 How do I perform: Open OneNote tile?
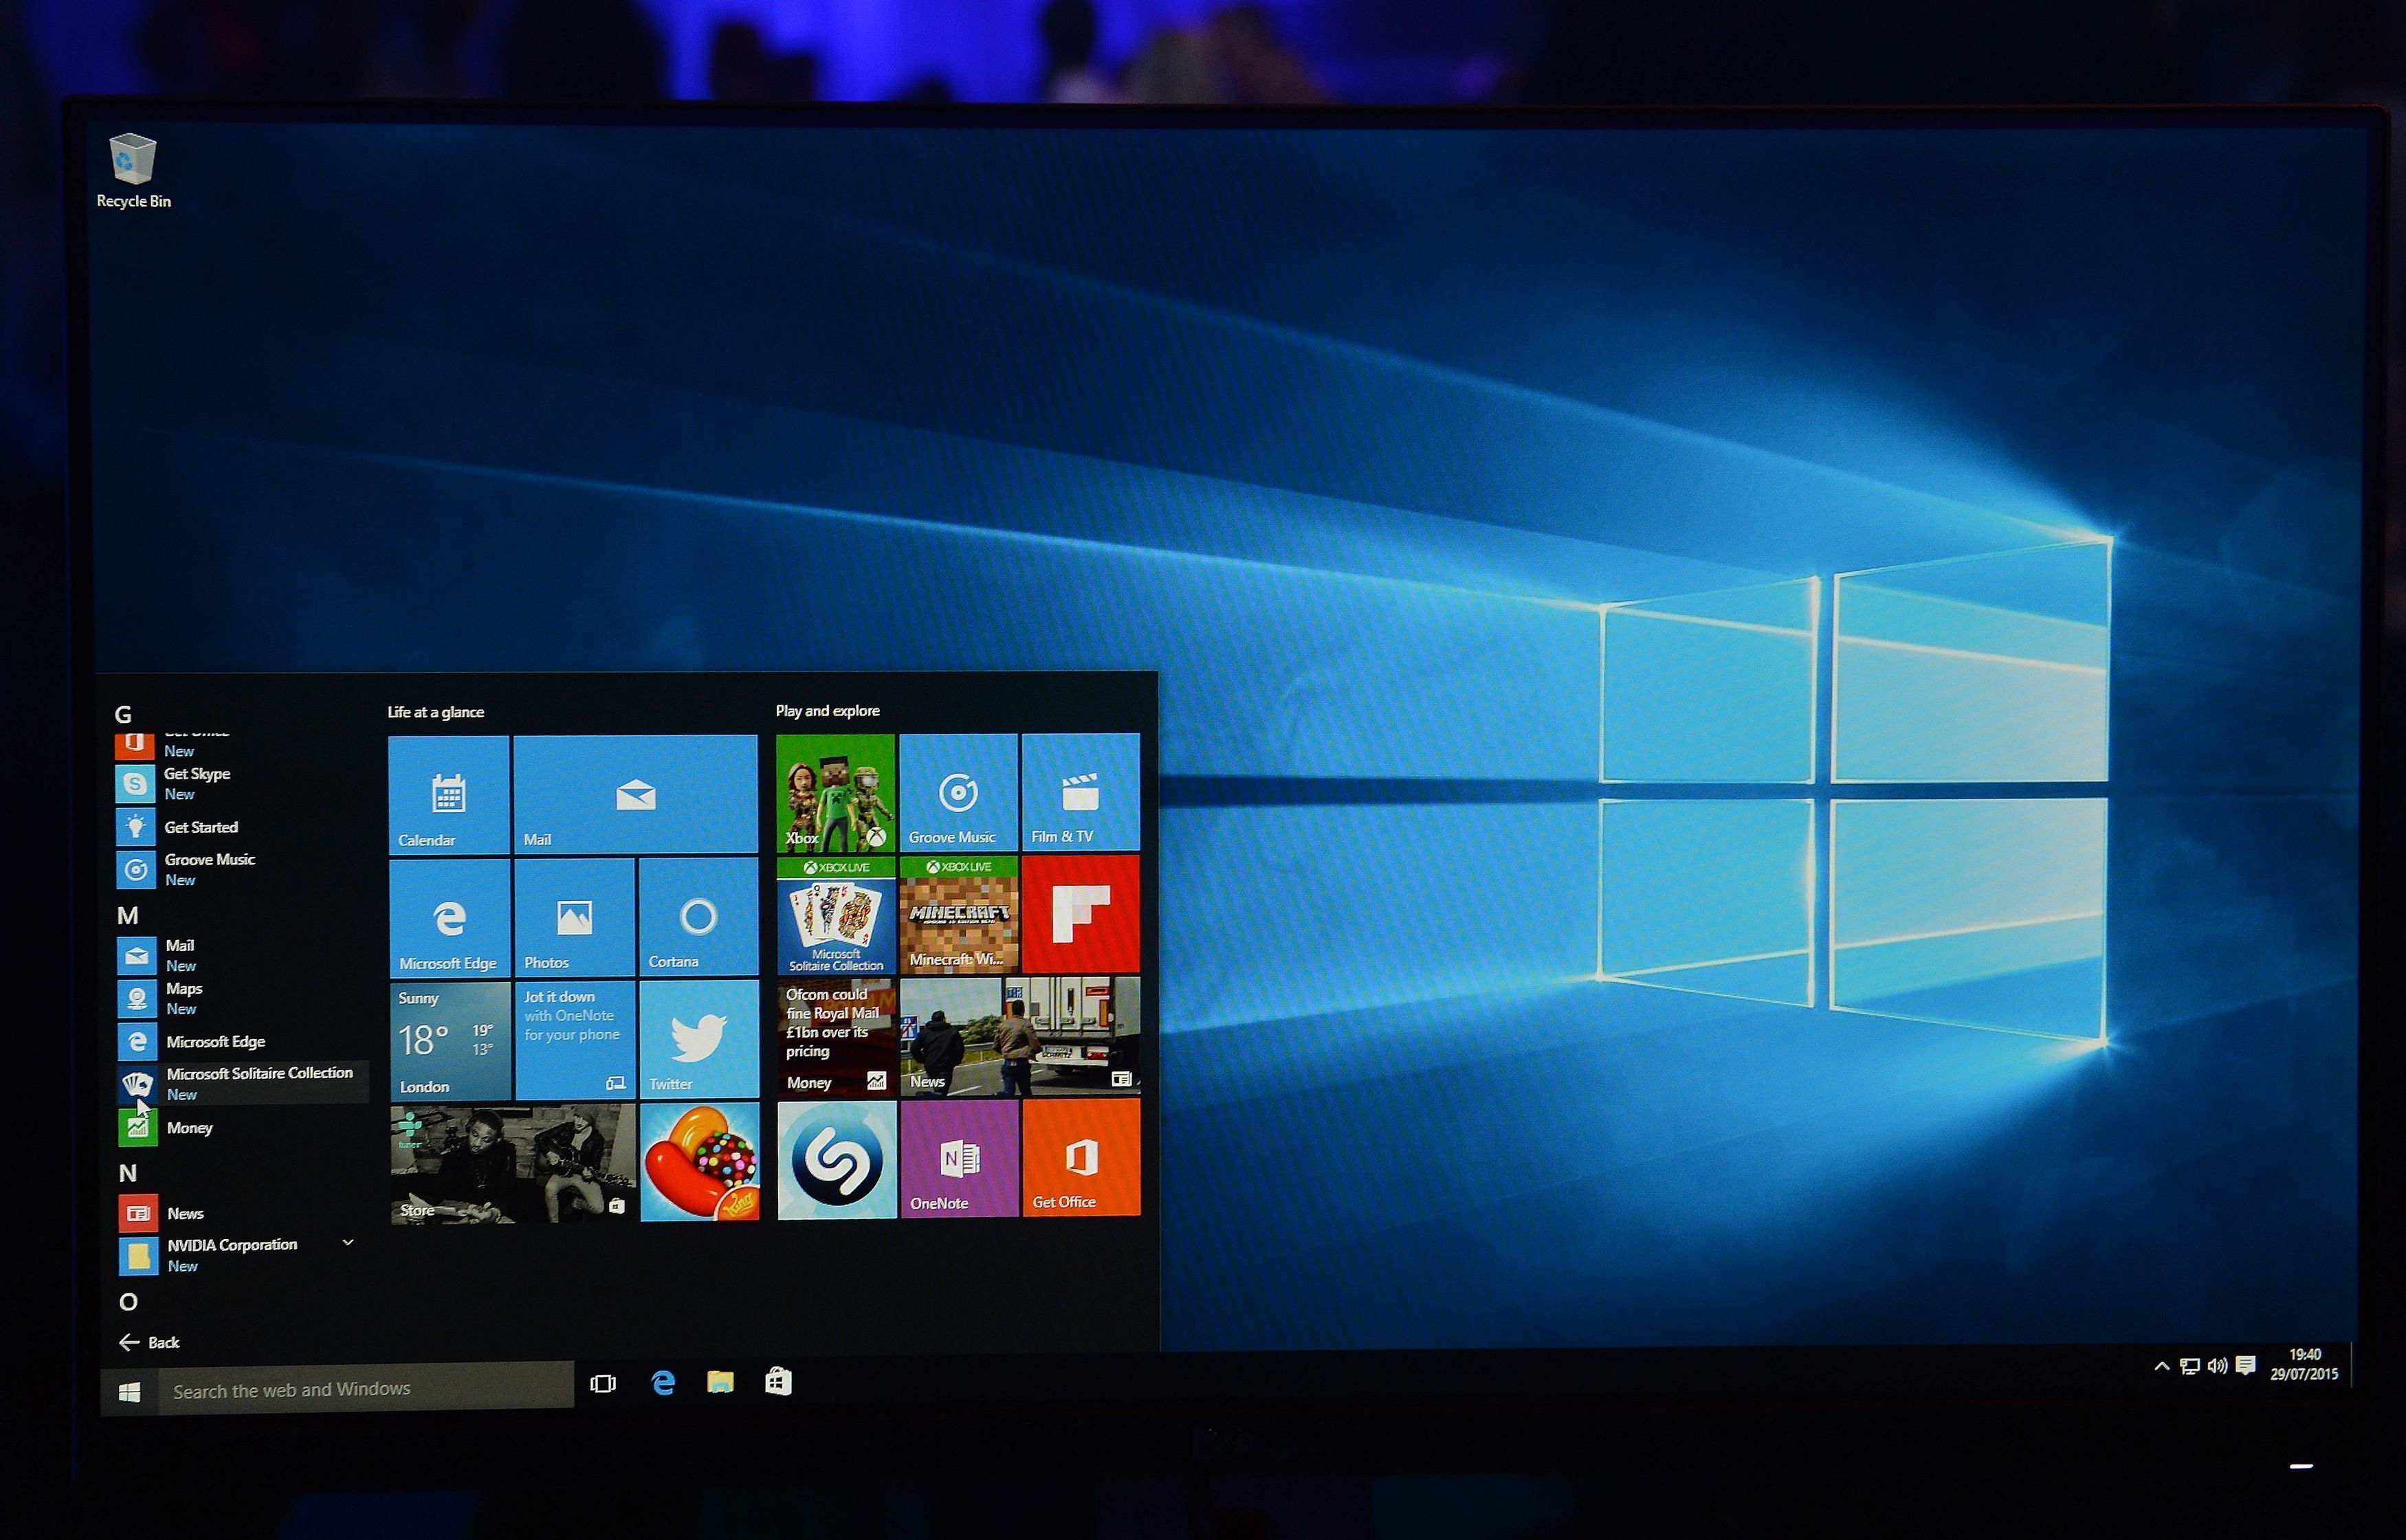(959, 1163)
